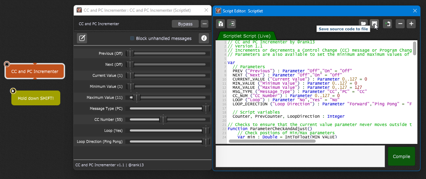Click the new script template icon
Viewport: 426px width, 179px height.
[220, 24]
